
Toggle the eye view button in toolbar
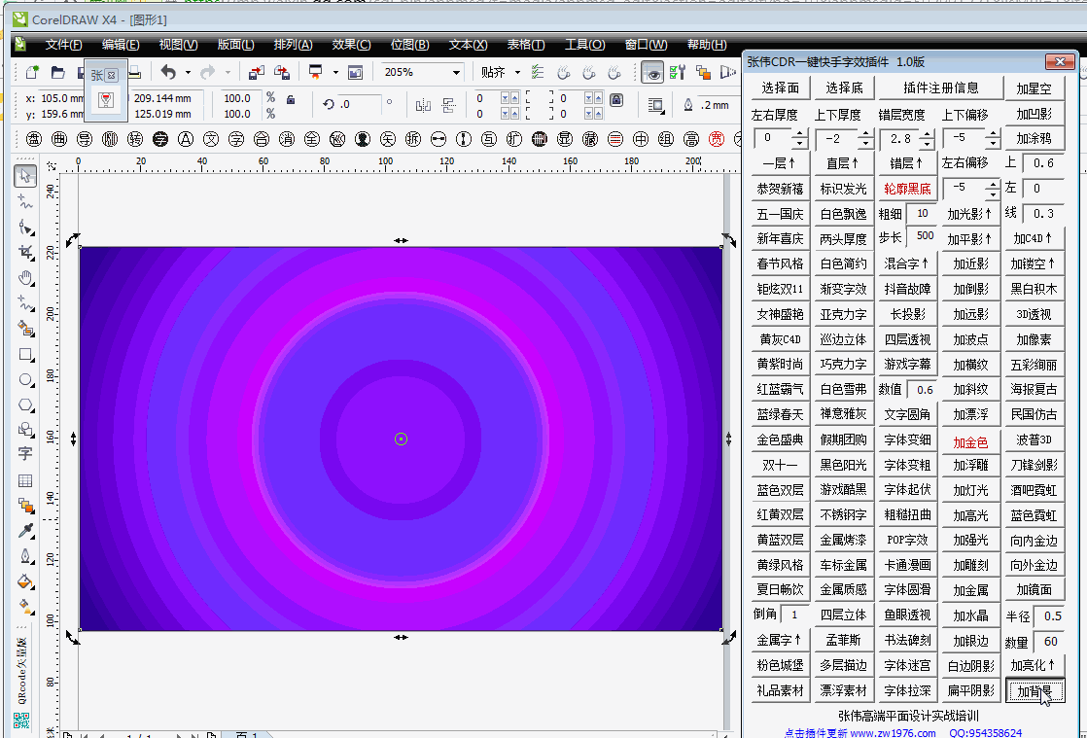pos(651,72)
